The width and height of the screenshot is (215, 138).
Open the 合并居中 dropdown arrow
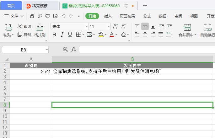click(196, 35)
